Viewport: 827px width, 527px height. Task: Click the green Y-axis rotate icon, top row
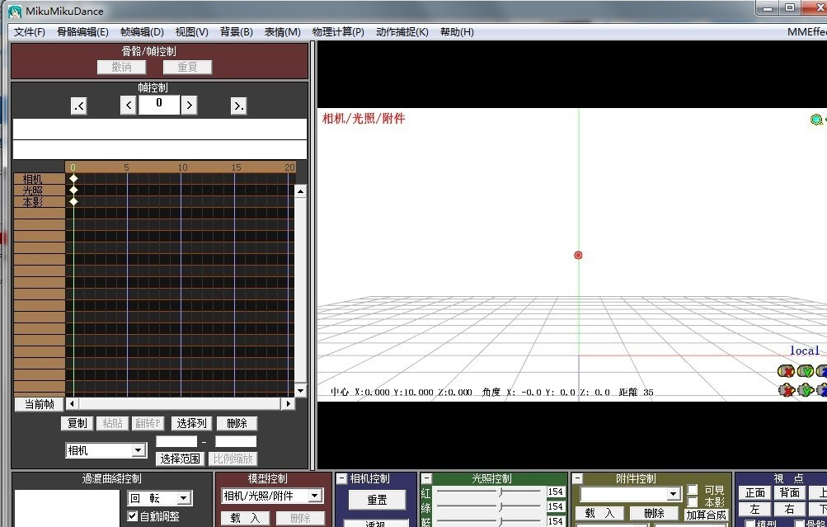tap(806, 372)
